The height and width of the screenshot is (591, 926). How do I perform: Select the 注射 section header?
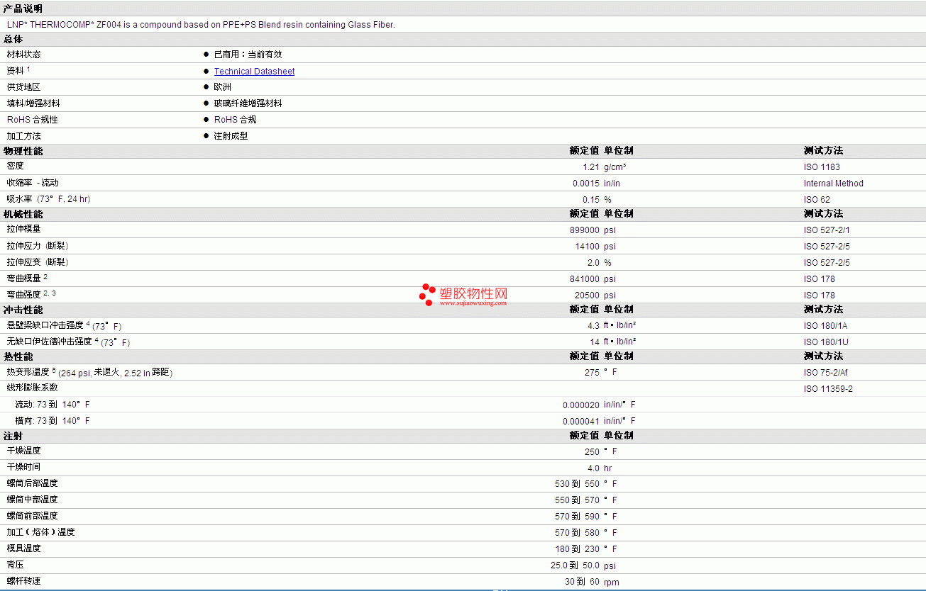pos(13,436)
